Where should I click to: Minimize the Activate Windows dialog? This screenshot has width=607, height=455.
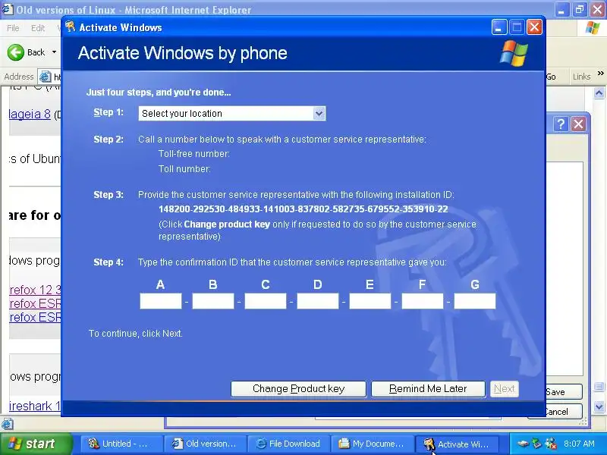click(499, 27)
